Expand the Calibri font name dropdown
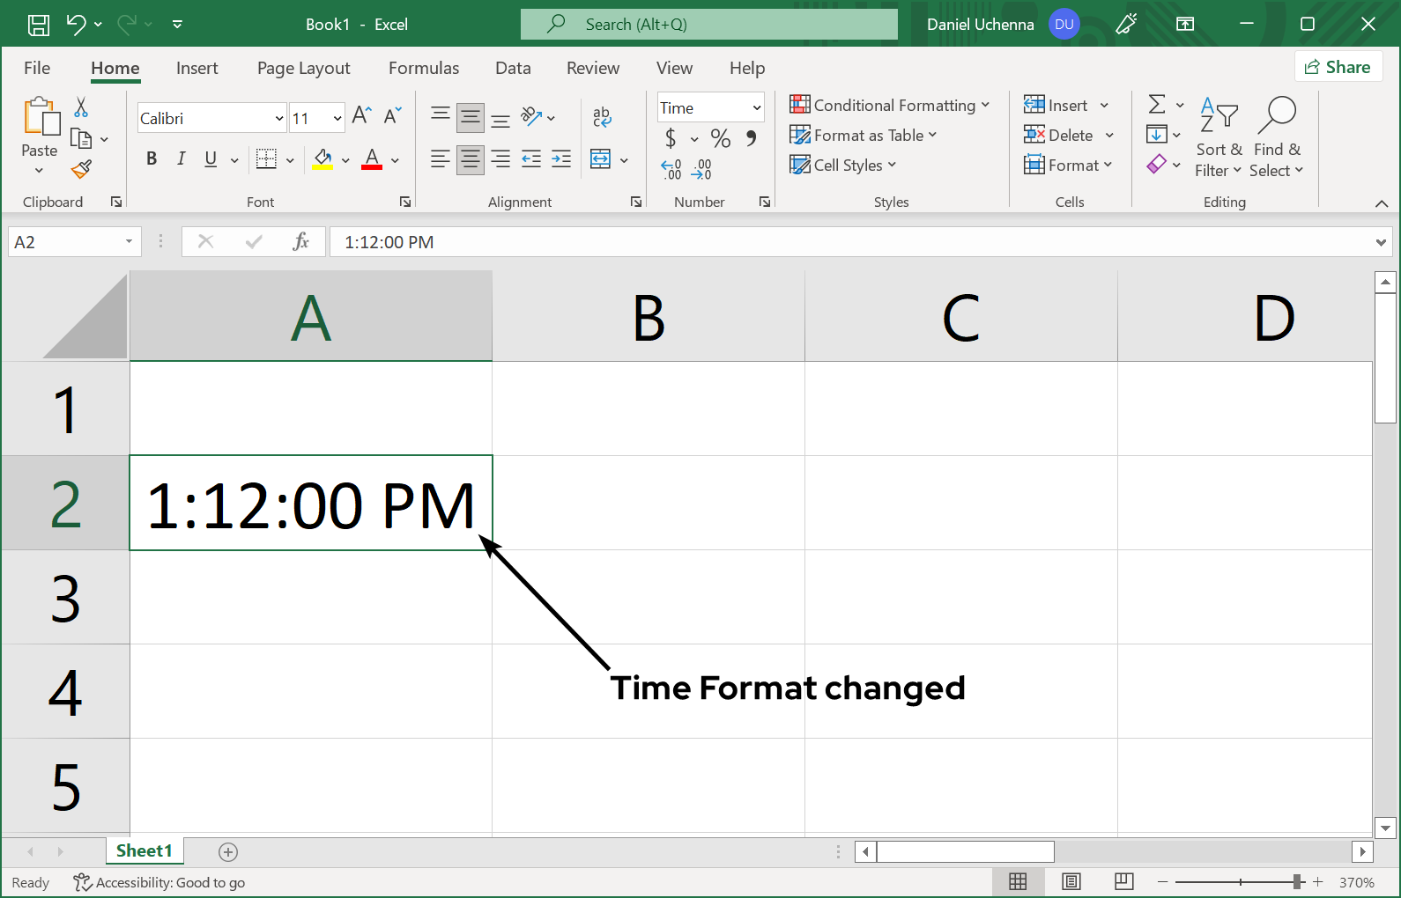This screenshot has height=898, width=1401. click(x=278, y=119)
